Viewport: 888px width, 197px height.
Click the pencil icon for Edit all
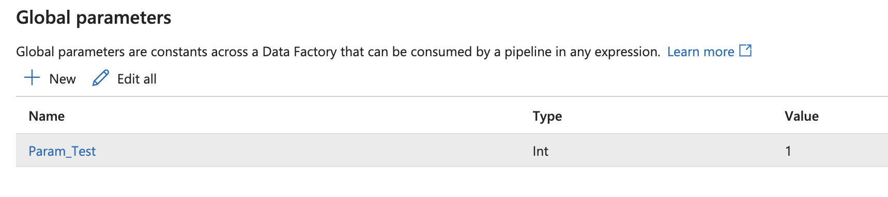101,78
